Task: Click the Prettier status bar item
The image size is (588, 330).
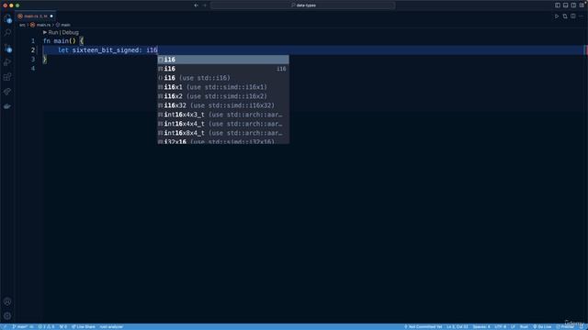Action: tap(565, 326)
